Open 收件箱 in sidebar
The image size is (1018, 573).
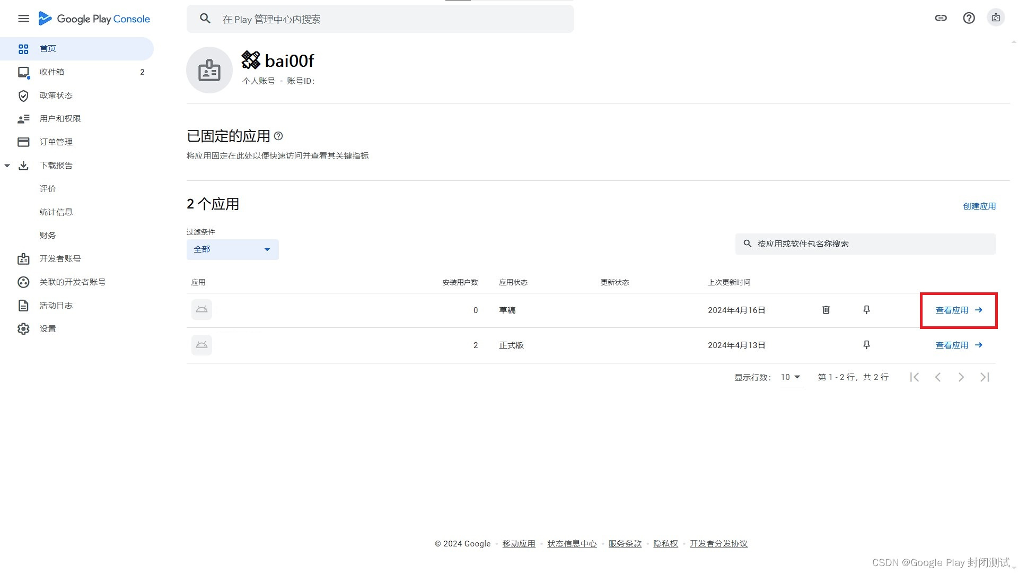click(x=51, y=72)
